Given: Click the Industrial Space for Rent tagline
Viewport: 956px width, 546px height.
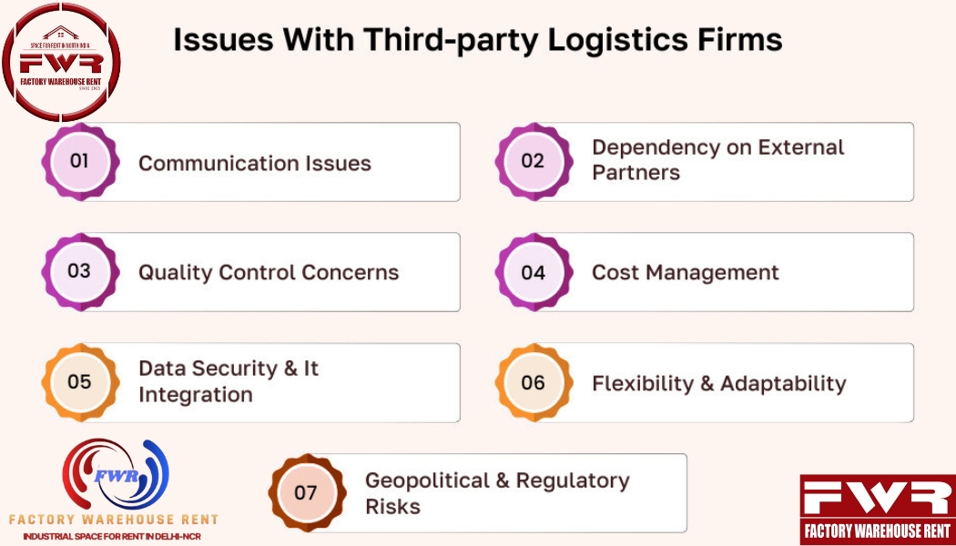Looking at the screenshot, I should 112,537.
